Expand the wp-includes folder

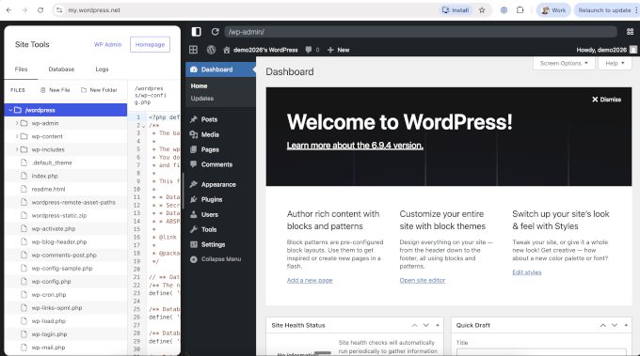pos(17,149)
